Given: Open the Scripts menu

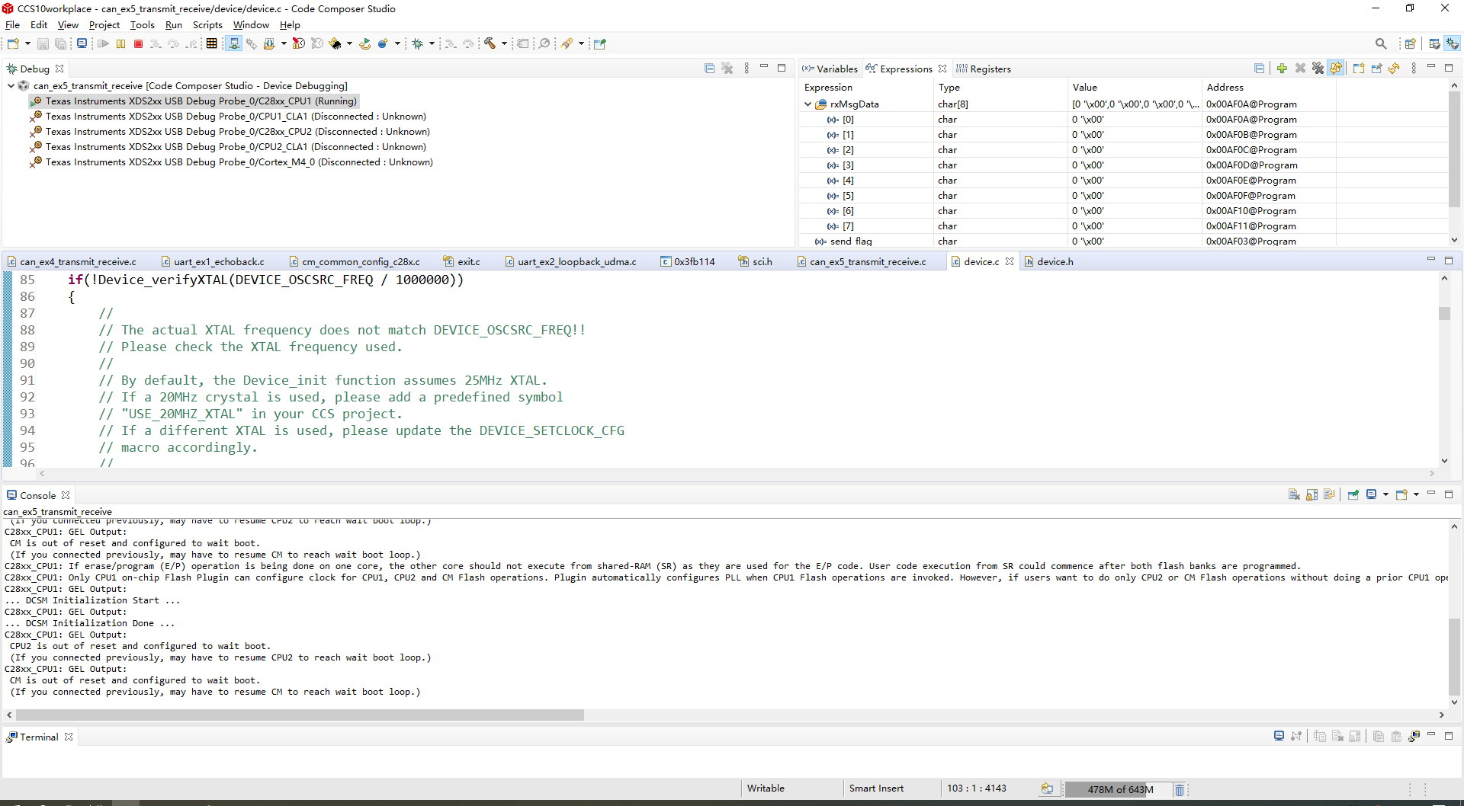Looking at the screenshot, I should click(x=207, y=25).
